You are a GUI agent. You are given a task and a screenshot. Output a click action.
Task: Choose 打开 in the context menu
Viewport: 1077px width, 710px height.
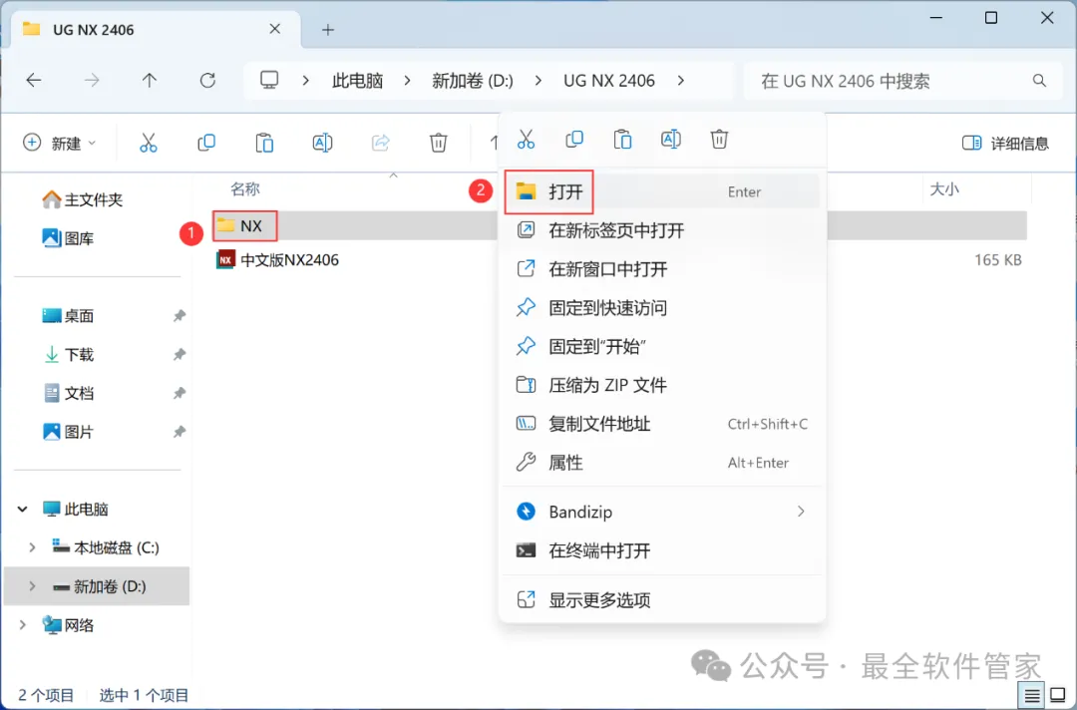[662, 191]
